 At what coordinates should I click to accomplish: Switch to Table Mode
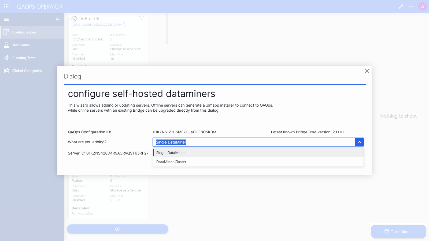click(x=398, y=232)
